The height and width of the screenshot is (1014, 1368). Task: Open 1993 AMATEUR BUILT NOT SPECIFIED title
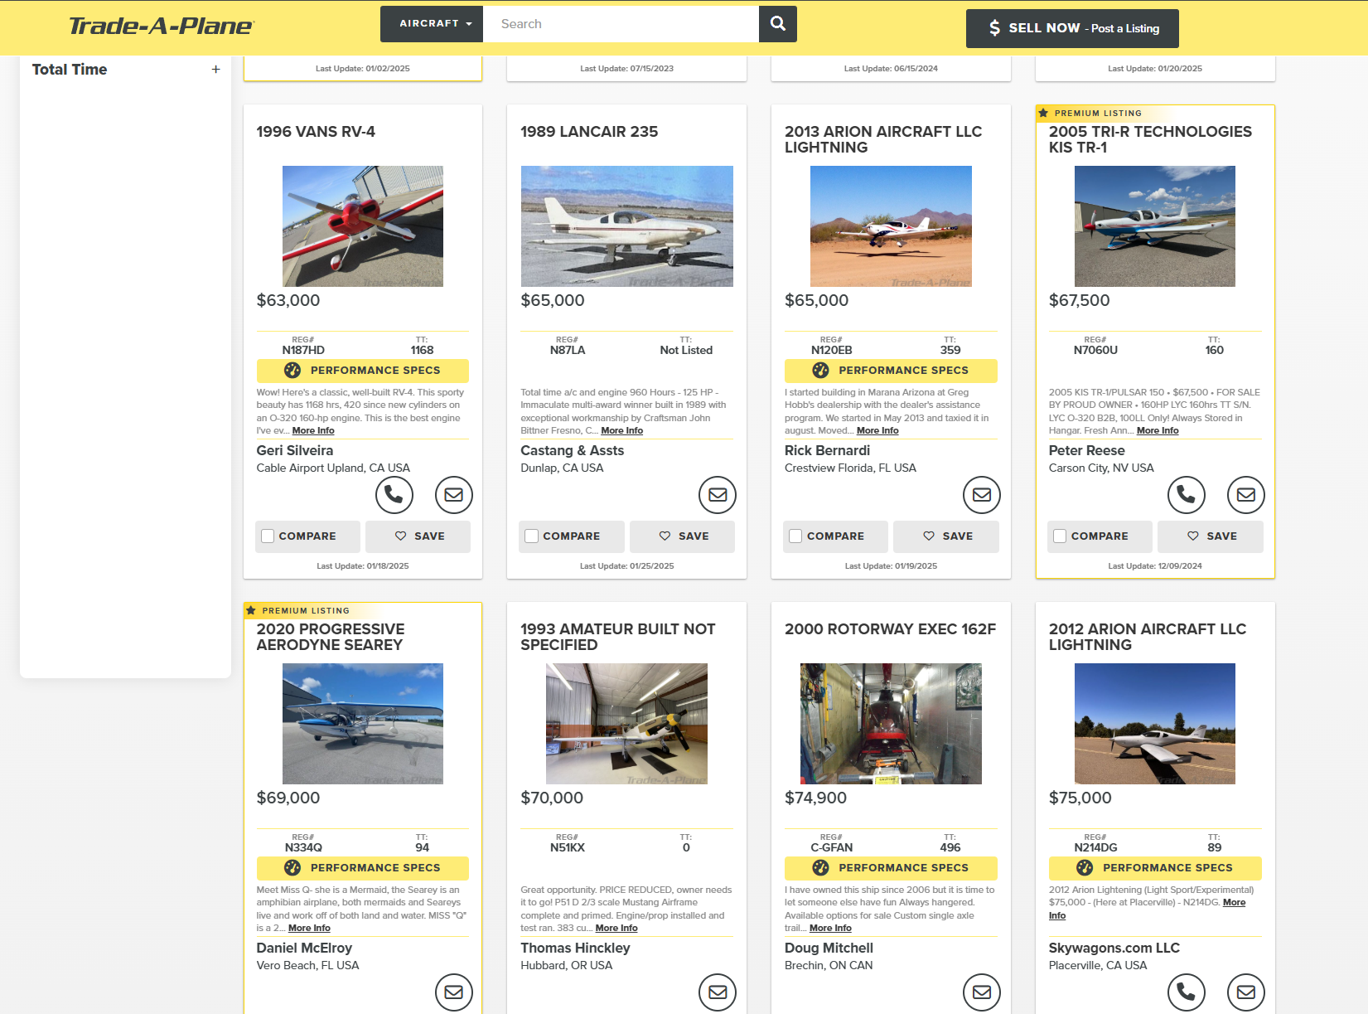(x=618, y=637)
